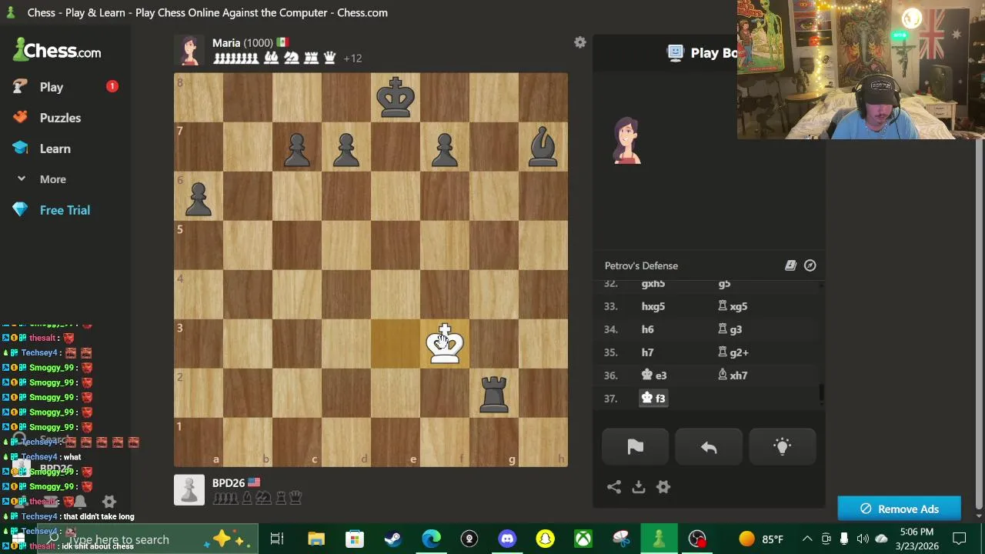This screenshot has height=554, width=985.
Task: Click the Play Bots header icon
Action: coord(676,52)
